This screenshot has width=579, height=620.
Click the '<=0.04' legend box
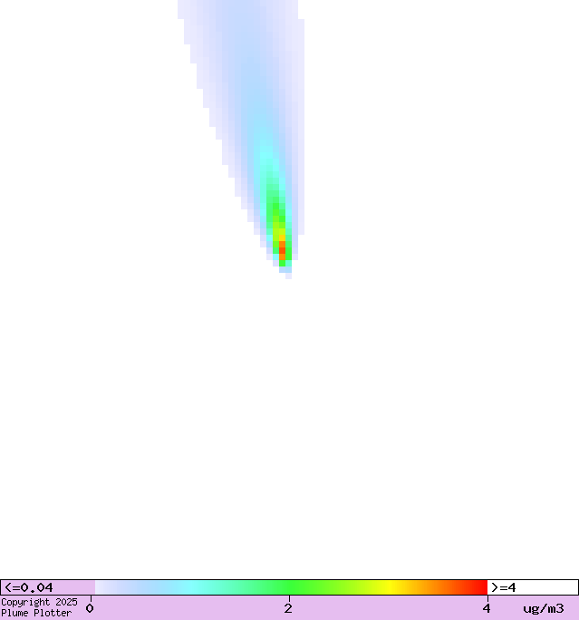pos(47,587)
